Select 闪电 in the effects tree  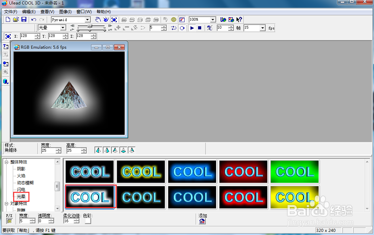click(21, 189)
